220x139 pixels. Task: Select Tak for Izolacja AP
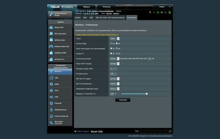pyautogui.click(x=111, y=53)
